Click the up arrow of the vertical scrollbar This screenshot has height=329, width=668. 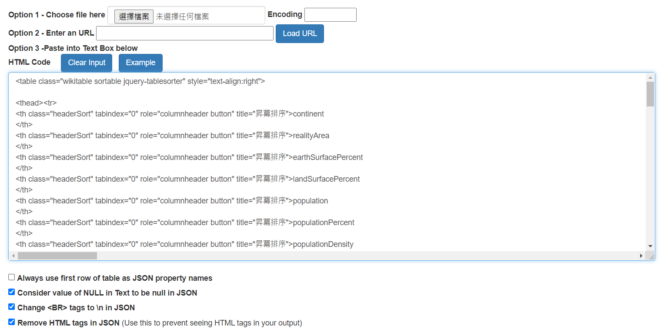(x=650, y=78)
